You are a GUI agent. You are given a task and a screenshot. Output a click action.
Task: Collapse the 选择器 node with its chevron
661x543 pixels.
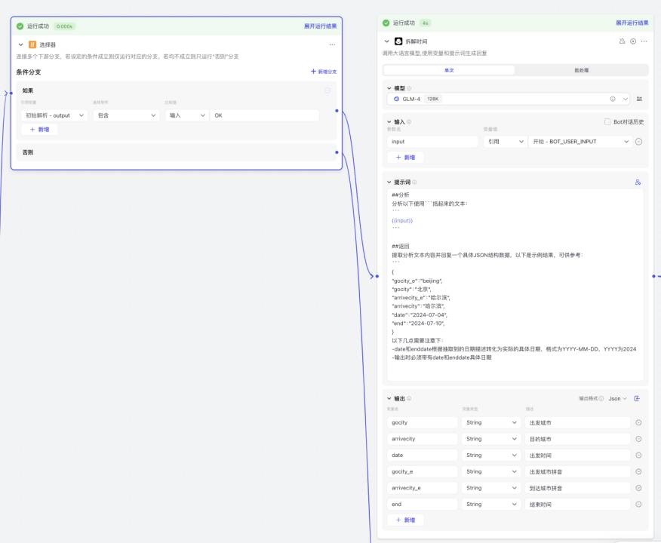click(x=20, y=44)
